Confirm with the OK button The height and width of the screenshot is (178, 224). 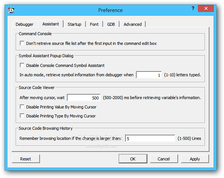coord(133,159)
